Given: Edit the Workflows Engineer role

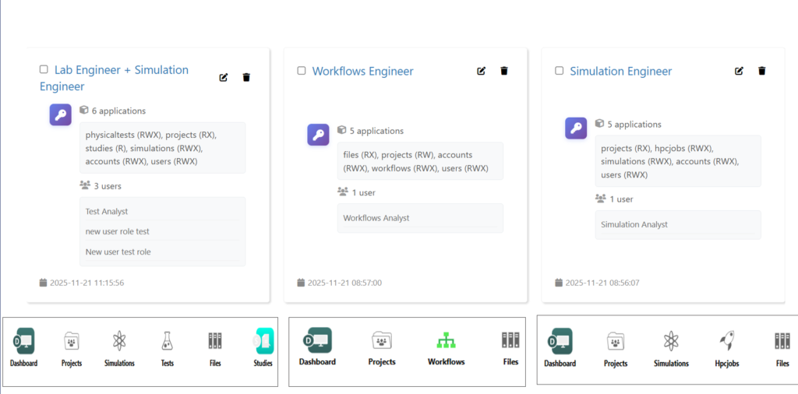Looking at the screenshot, I should 481,71.
